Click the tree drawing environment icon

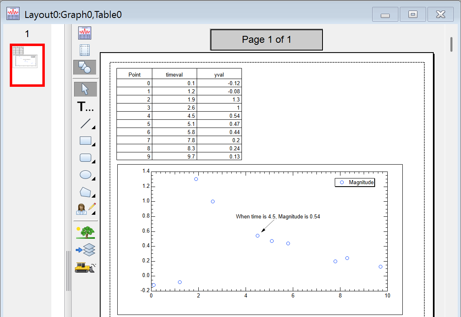tap(86, 232)
